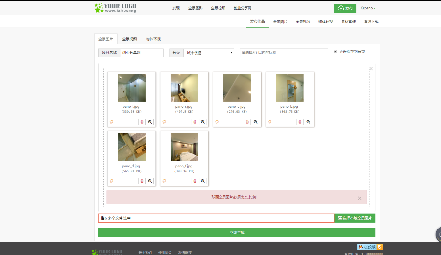Click the pano_b.jpg thumbnail image
Viewport: 441px width, 255px height.
(290, 87)
